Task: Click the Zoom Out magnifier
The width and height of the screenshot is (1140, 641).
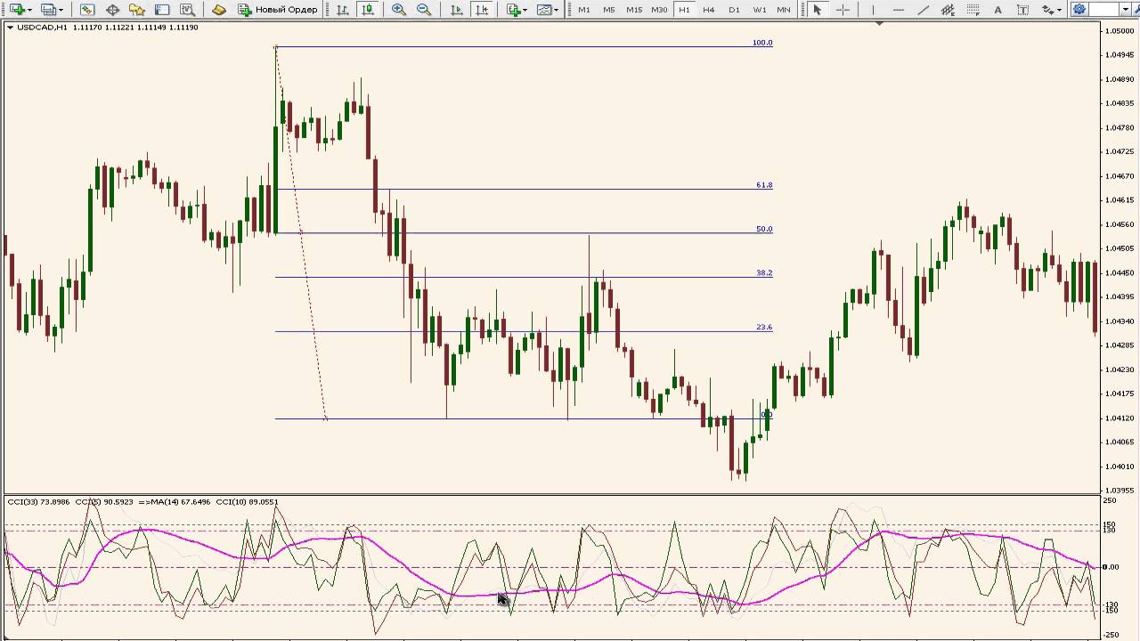Action: click(x=424, y=10)
